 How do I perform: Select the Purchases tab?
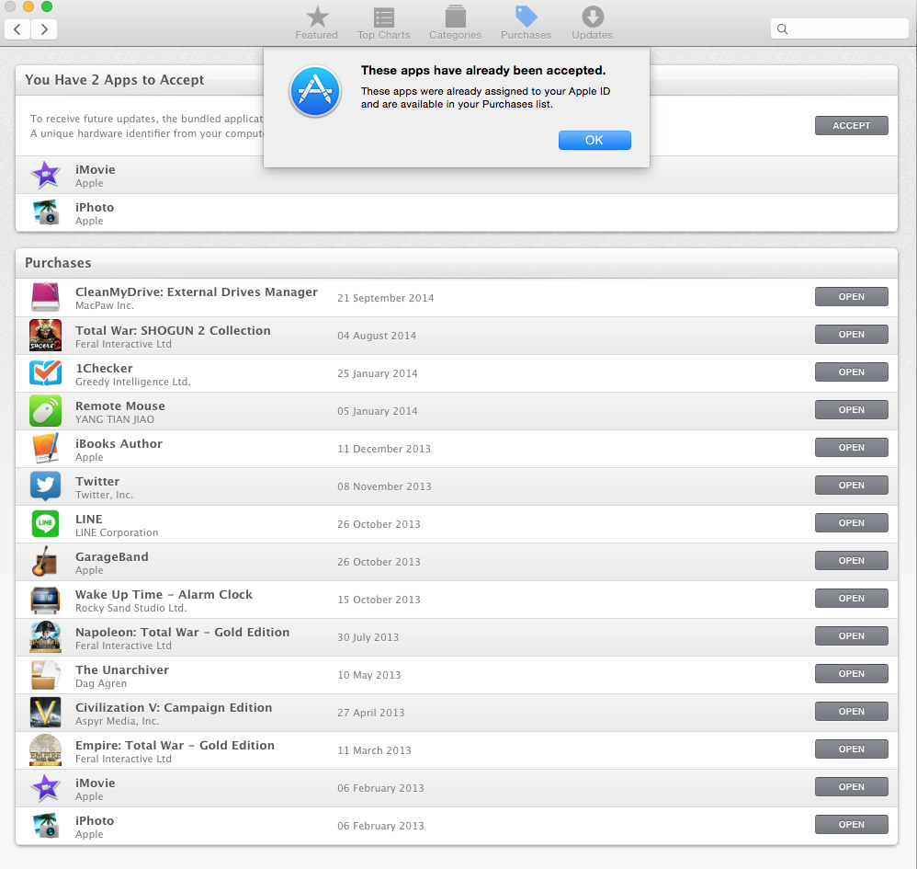click(526, 23)
